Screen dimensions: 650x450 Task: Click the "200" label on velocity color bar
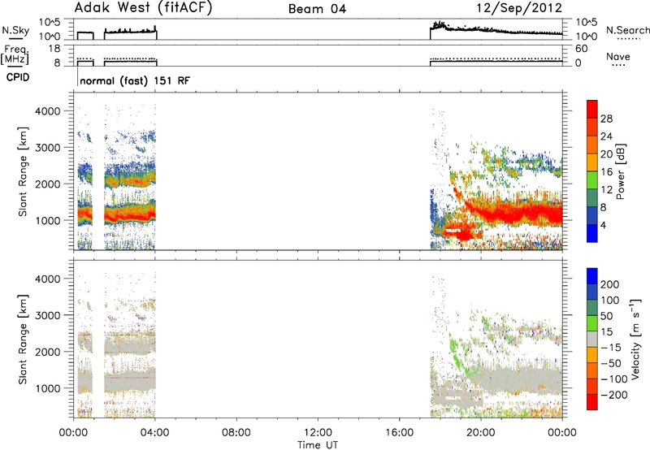(610, 284)
